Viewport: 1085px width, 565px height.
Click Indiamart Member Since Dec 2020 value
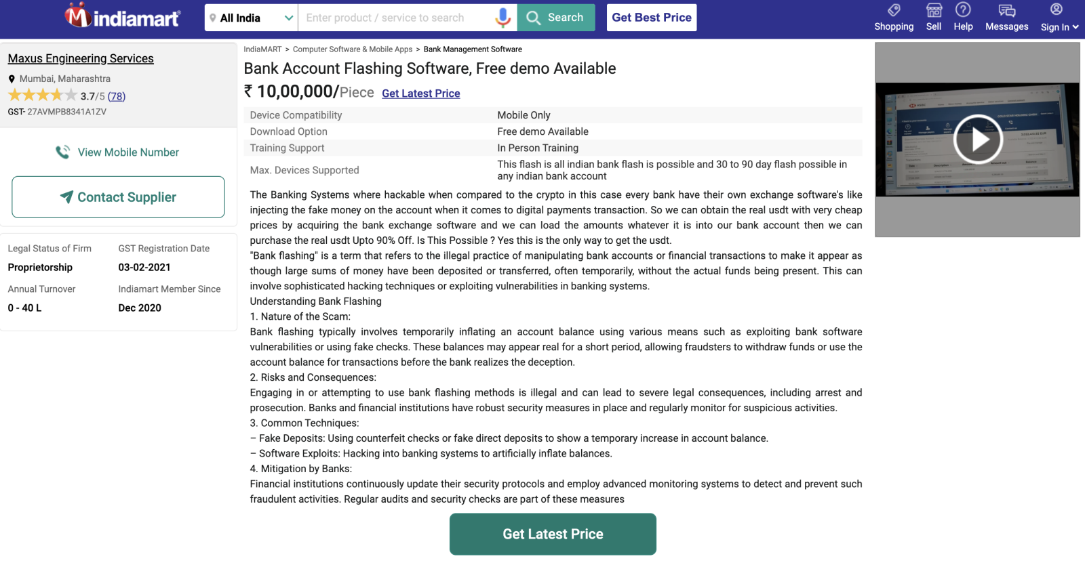[x=140, y=308]
